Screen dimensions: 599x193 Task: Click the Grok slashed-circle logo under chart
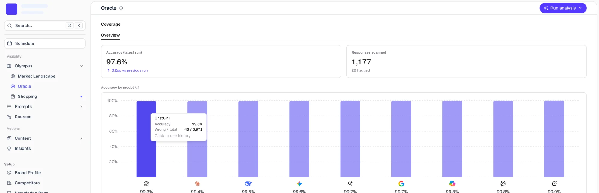click(554, 184)
